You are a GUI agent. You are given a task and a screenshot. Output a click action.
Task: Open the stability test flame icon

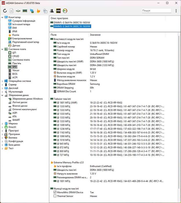coord(38,11)
